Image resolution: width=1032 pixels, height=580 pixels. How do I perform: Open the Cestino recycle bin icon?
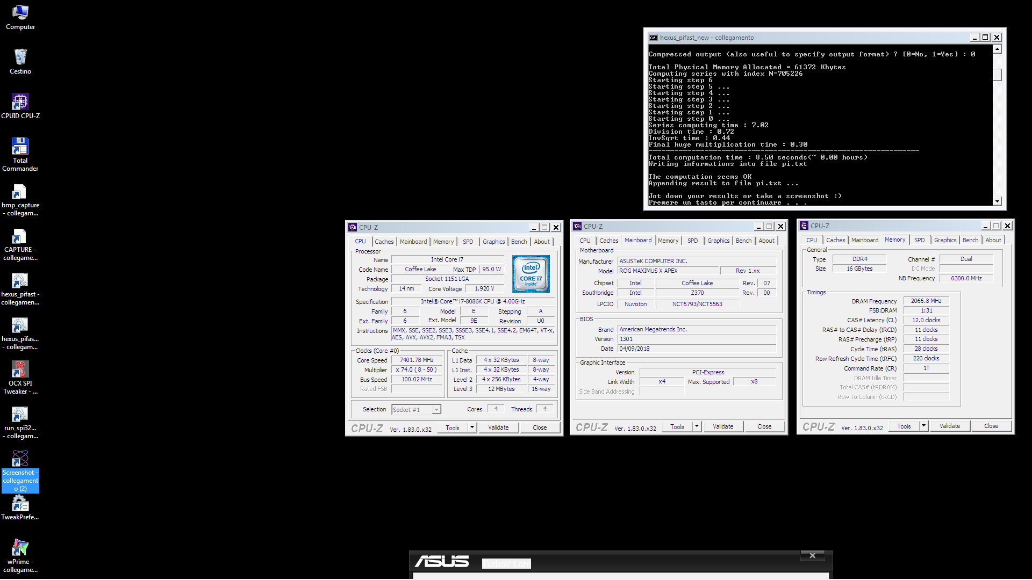click(20, 62)
